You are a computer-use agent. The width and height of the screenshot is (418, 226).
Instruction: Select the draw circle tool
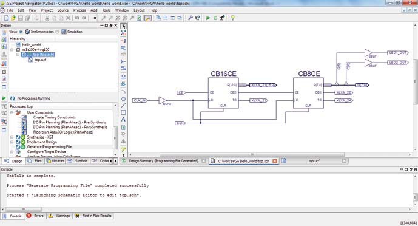(123, 99)
